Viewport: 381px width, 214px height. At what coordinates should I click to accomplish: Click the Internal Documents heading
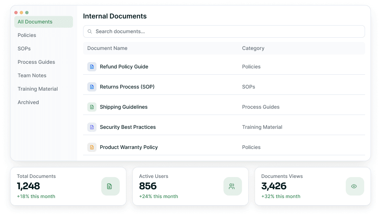[115, 16]
